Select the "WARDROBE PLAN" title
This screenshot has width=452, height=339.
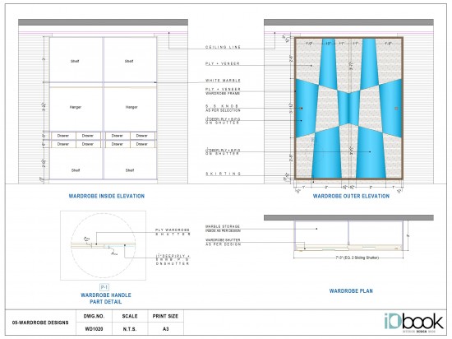tap(351, 290)
